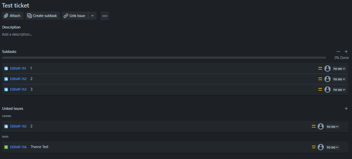Screen dimensions: 352x159
Task: Click the subtasks progress bar
Action: point(164,58)
